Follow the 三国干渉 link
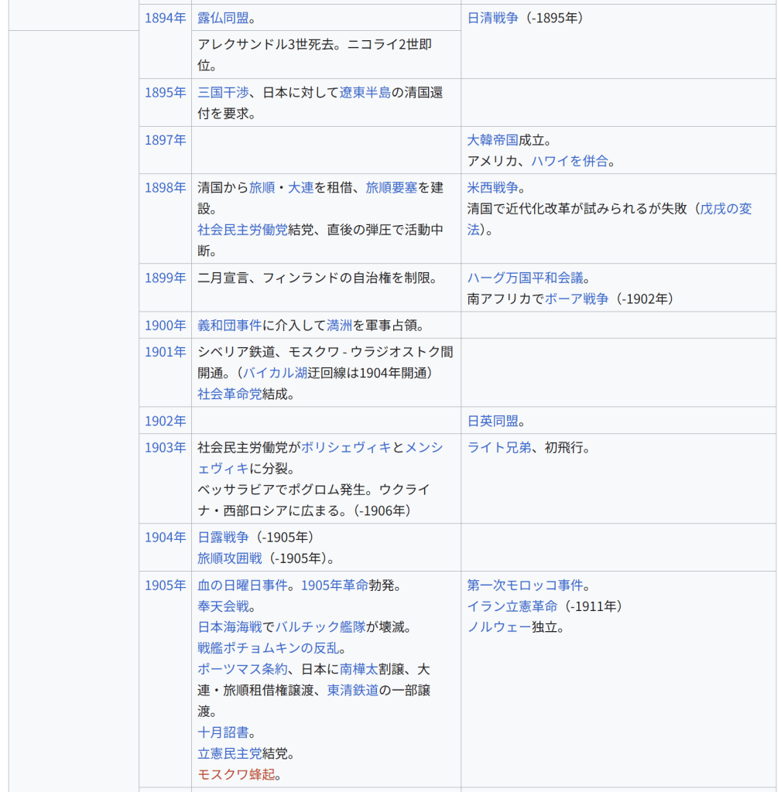 (223, 93)
